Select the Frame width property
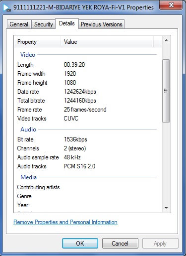This screenshot has width=186, height=256. pyautogui.click(x=31, y=74)
